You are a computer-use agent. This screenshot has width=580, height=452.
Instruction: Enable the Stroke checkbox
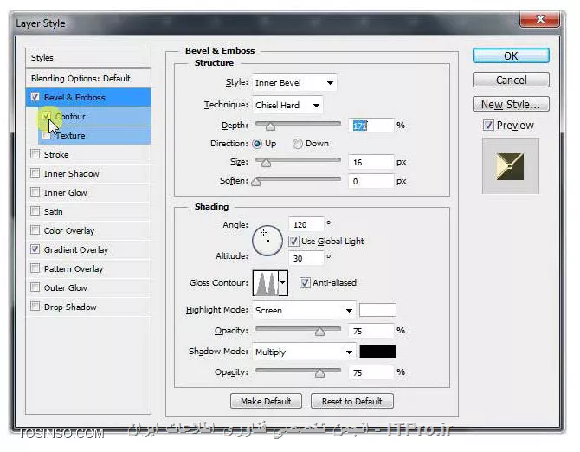[x=35, y=154]
